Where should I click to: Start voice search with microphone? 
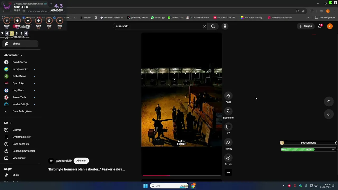(x=225, y=26)
